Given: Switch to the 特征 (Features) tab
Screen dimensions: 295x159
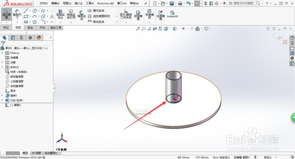Looking at the screenshot, I should (x=6, y=28).
